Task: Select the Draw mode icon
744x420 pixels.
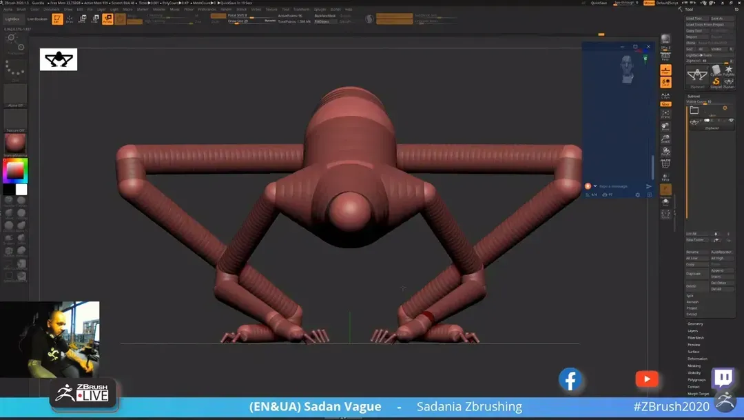Action: click(x=70, y=19)
